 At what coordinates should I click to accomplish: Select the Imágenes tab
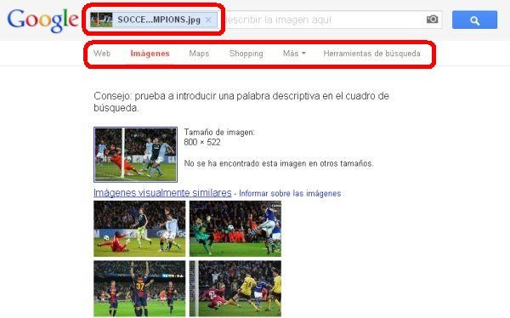click(x=150, y=54)
